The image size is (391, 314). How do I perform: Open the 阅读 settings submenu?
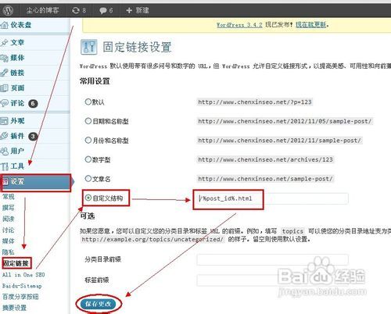click(x=8, y=219)
